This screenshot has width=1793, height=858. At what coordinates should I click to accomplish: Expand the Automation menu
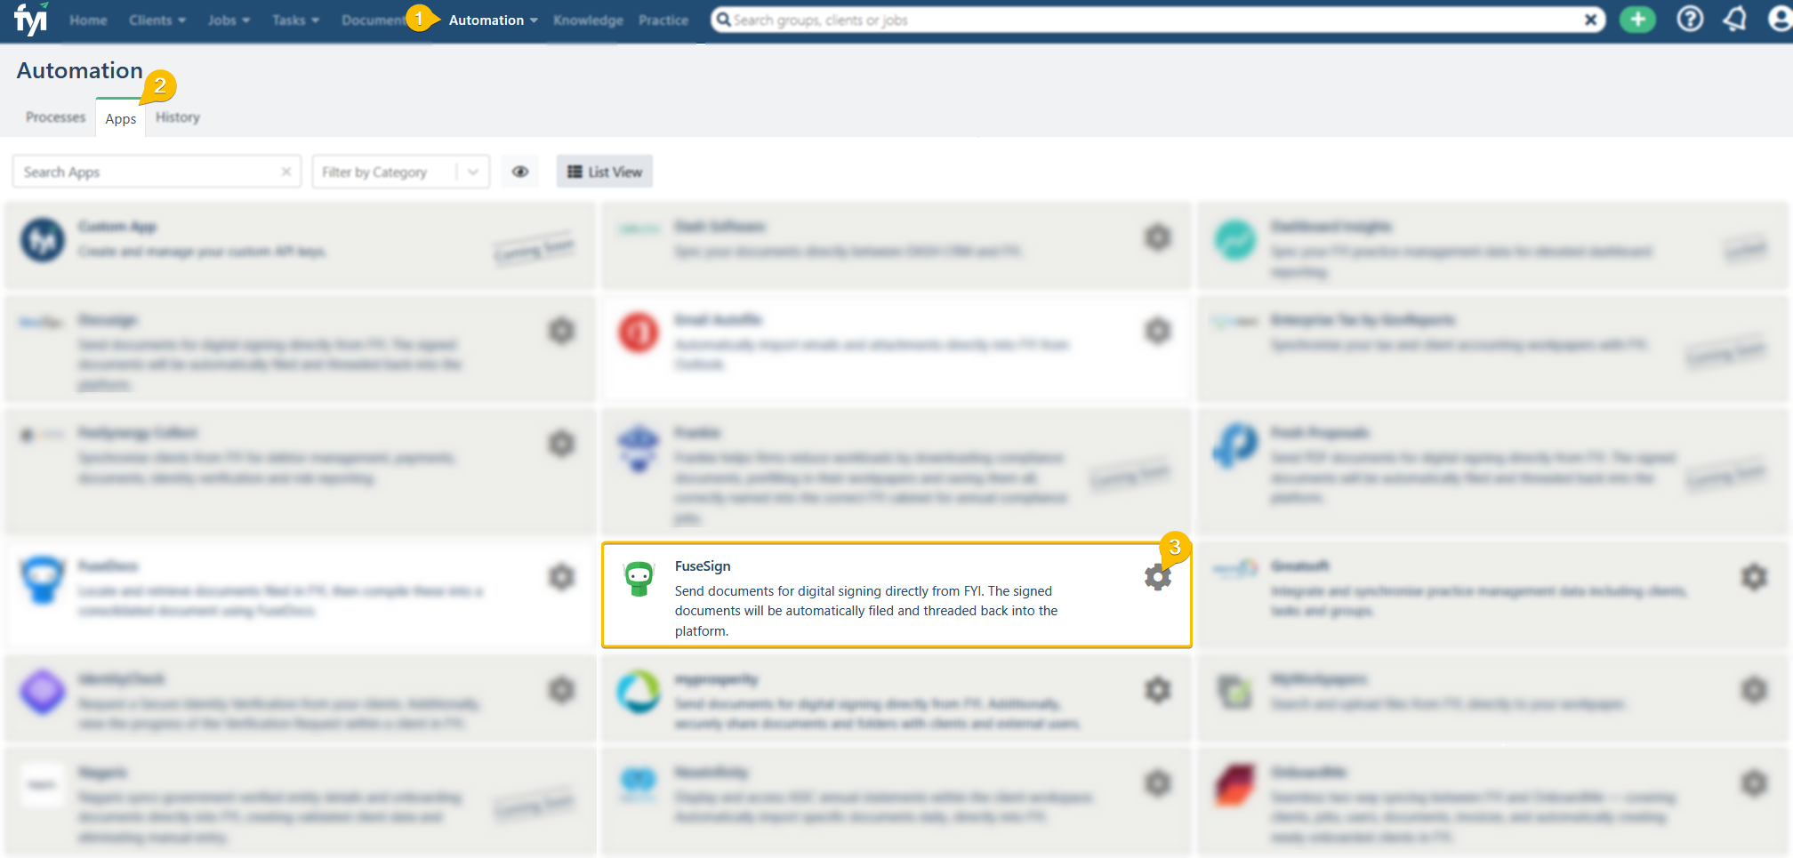click(x=493, y=20)
